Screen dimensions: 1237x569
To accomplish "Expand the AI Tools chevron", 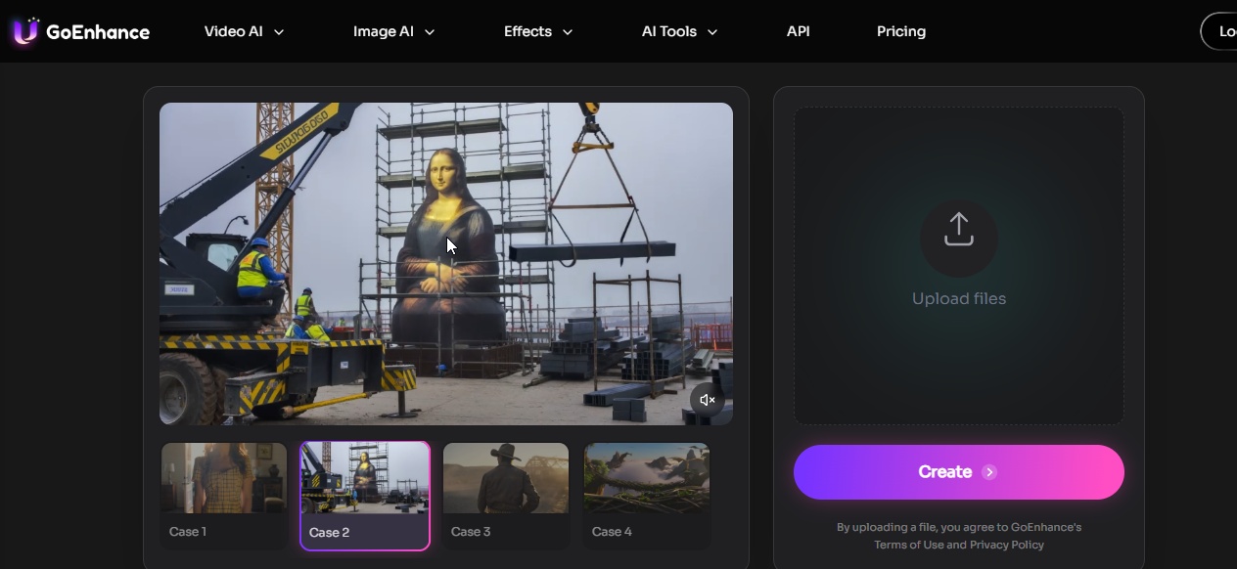I will (712, 32).
